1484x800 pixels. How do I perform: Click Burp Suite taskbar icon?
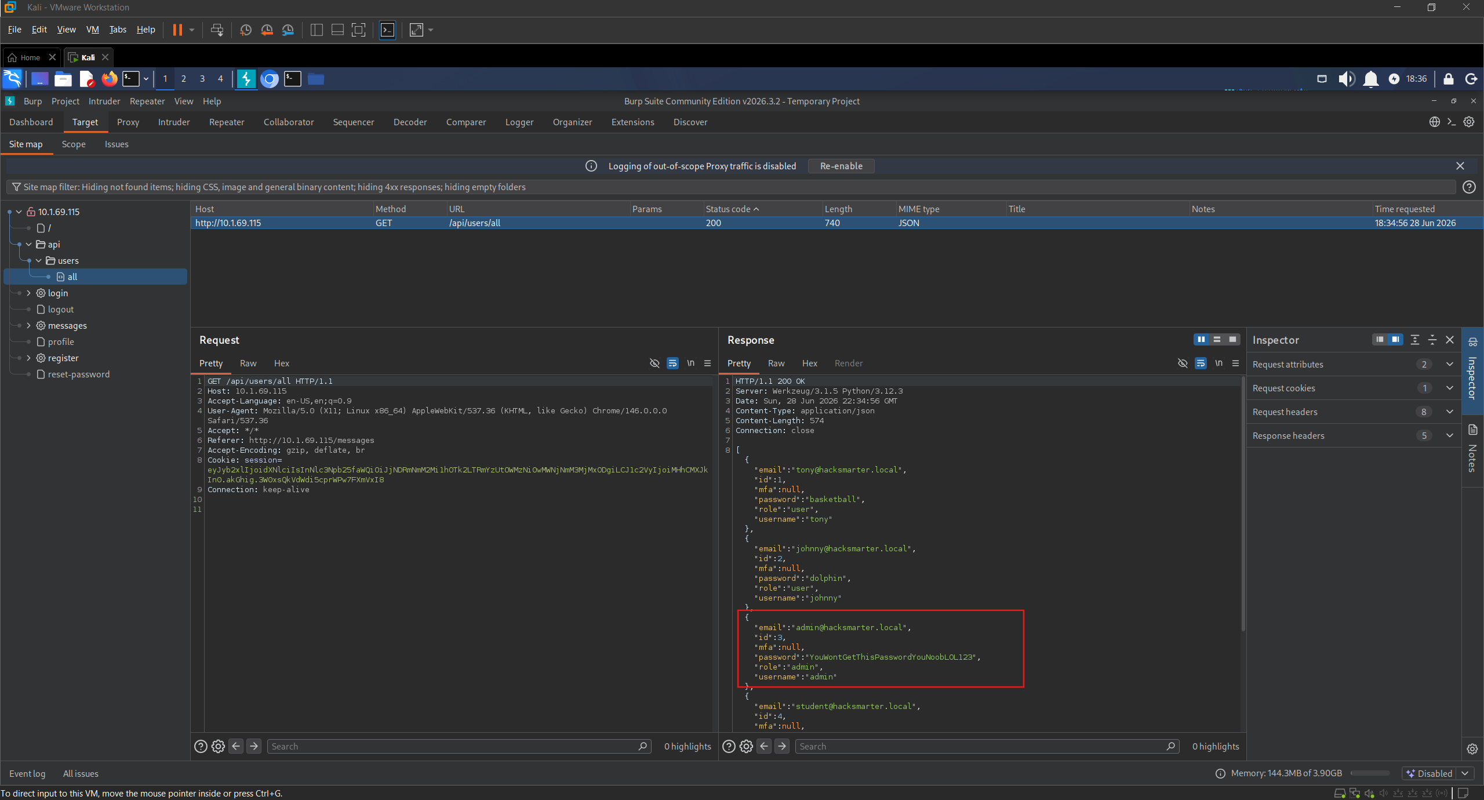click(246, 79)
